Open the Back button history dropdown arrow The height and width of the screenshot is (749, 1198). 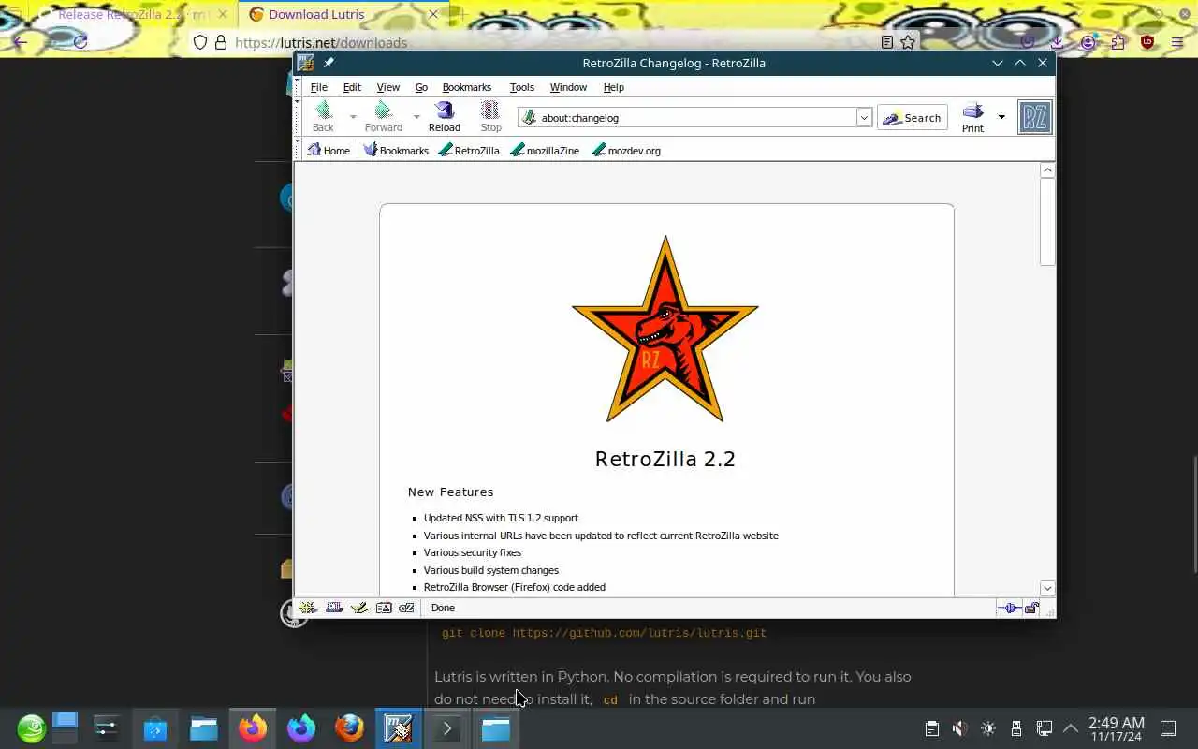(353, 117)
